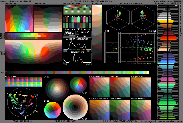
Task: Click the polar hue-chroma diagram
Action: 22,102
